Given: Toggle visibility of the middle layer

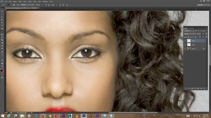Looking at the screenshot, I should point(185,45).
